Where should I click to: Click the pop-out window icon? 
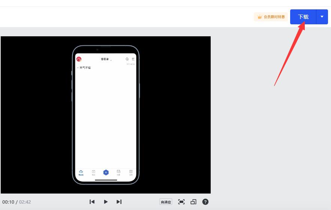193,202
